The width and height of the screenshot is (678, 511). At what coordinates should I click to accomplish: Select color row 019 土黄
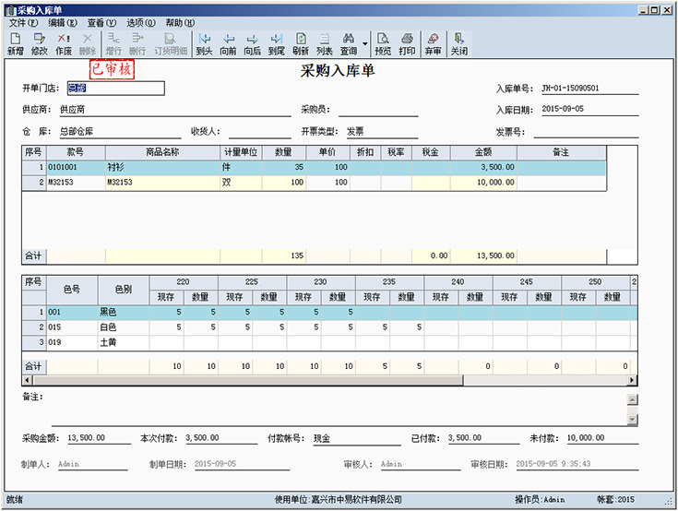click(x=329, y=342)
